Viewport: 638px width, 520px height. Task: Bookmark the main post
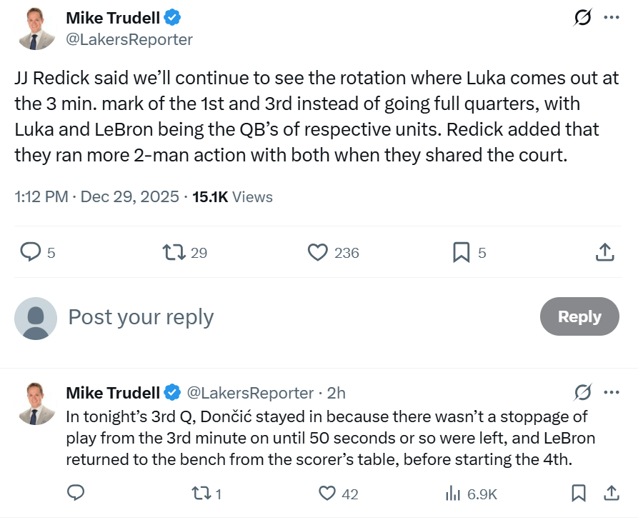(x=462, y=251)
